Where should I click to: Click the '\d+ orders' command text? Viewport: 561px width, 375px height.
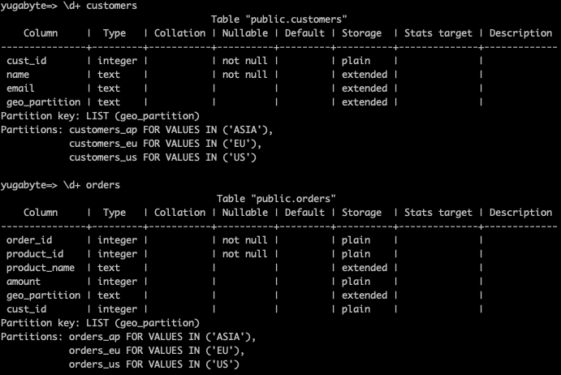pyautogui.click(x=91, y=185)
